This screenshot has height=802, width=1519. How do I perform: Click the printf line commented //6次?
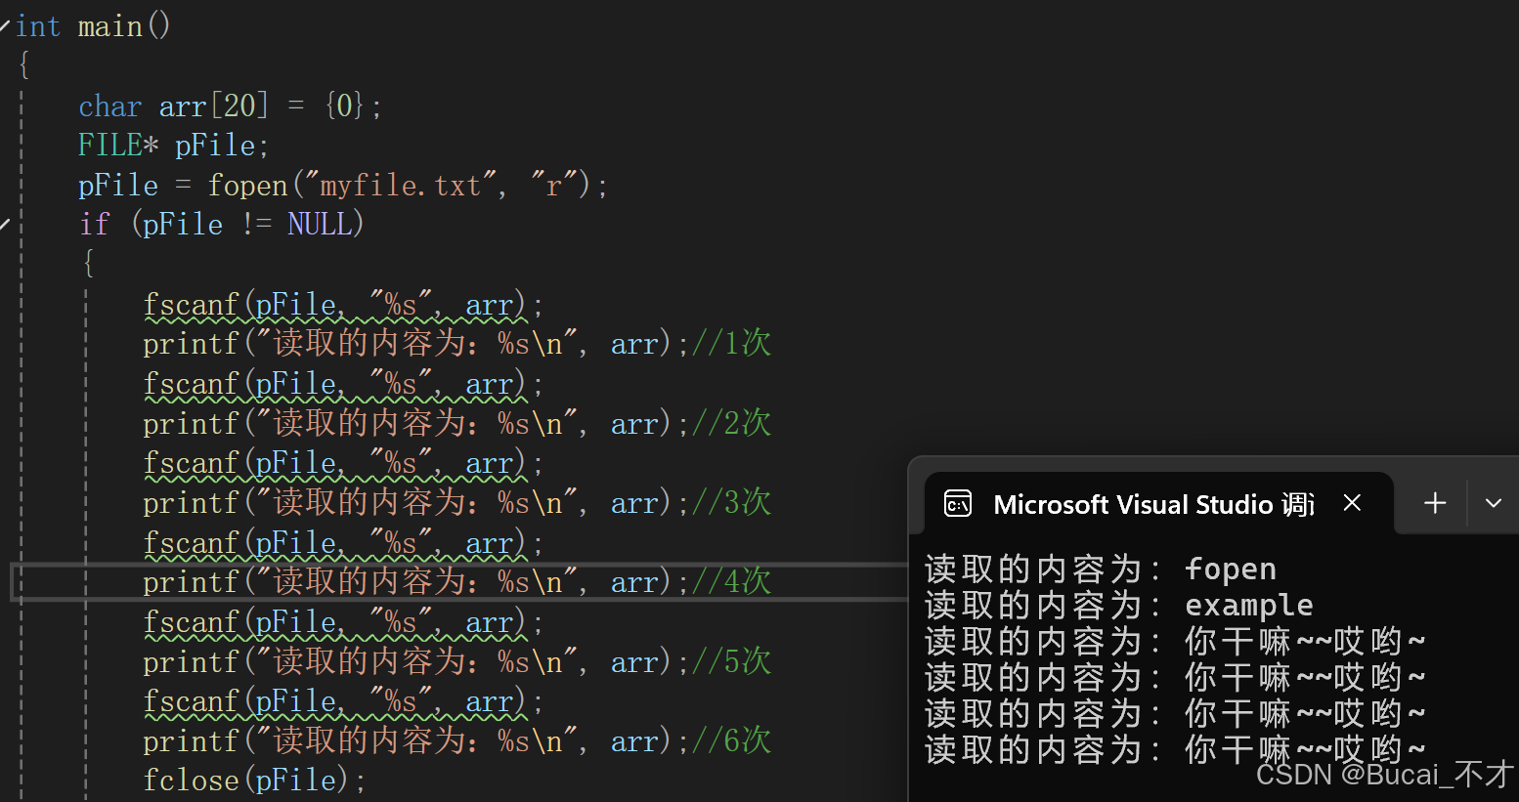pyautogui.click(x=457, y=741)
